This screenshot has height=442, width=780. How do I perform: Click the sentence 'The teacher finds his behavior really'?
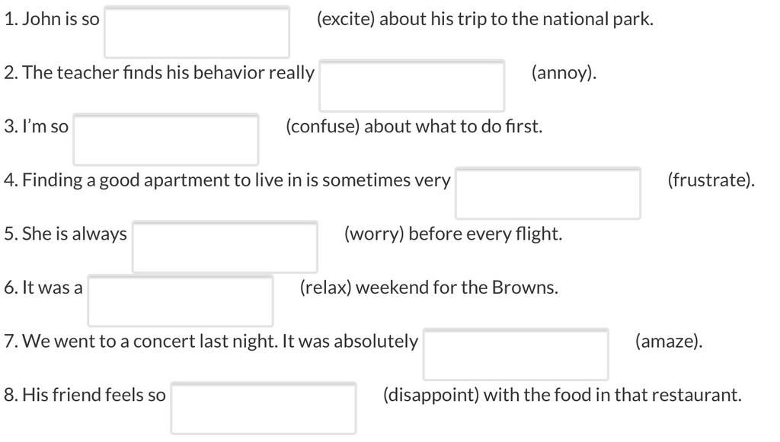click(168, 72)
